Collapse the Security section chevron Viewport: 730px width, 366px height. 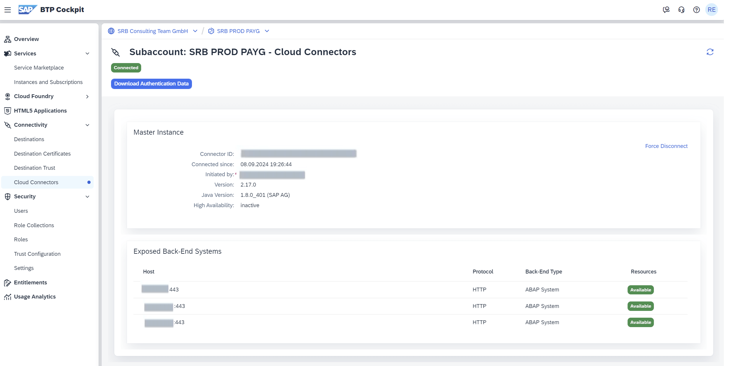click(x=87, y=197)
